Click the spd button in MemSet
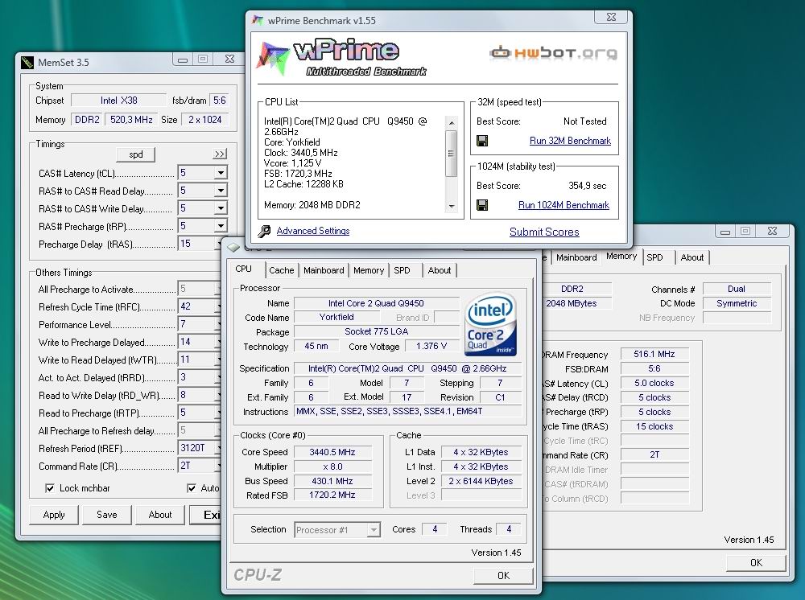This screenshot has width=805, height=600. click(136, 154)
